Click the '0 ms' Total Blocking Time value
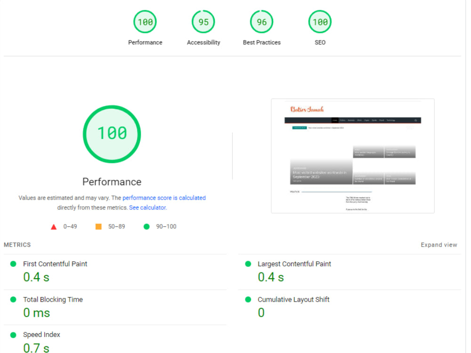 pyautogui.click(x=37, y=313)
